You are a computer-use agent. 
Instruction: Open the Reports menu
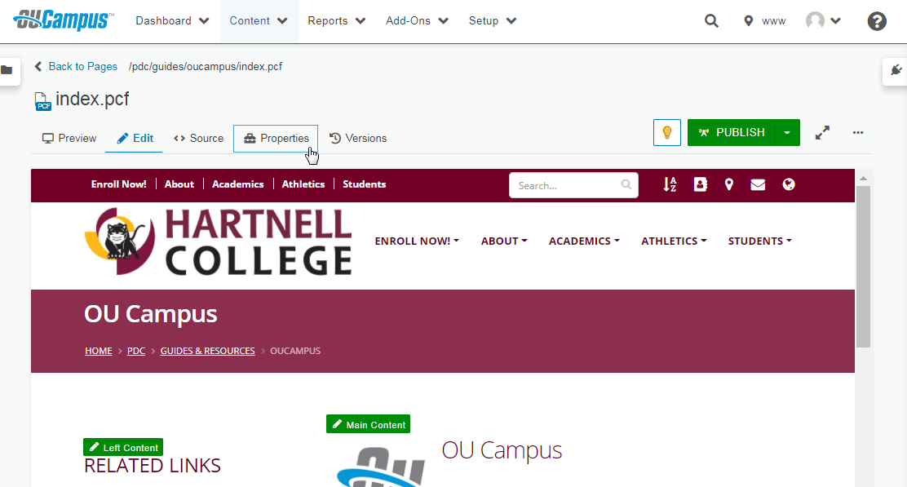click(x=336, y=21)
